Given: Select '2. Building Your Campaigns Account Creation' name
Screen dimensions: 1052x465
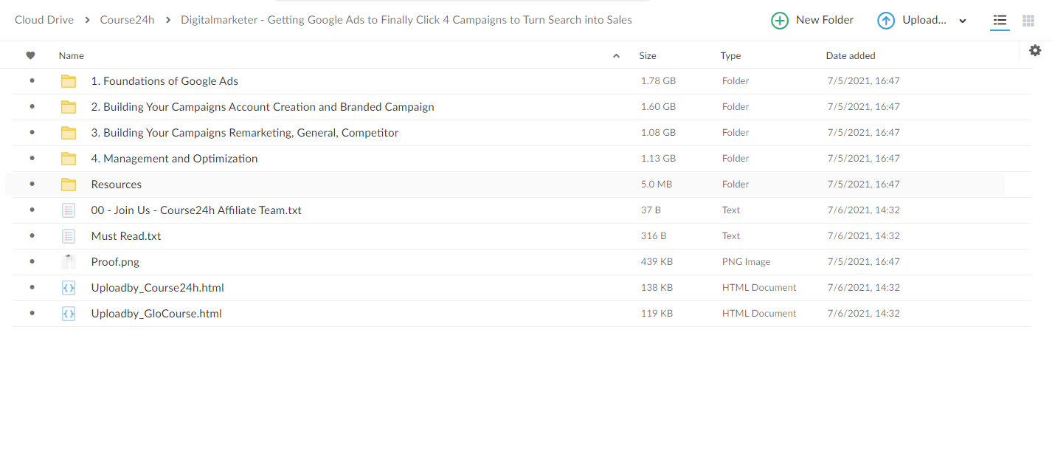Looking at the screenshot, I should 263,107.
